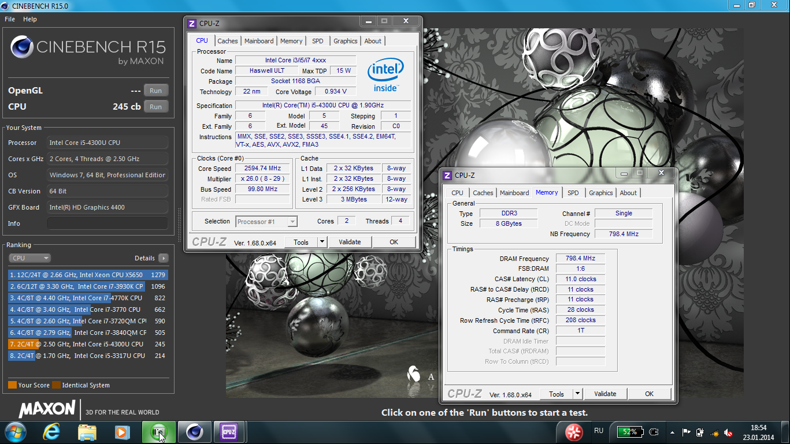The height and width of the screenshot is (444, 790).
Task: Click the 52% battery indicator
Action: [630, 431]
